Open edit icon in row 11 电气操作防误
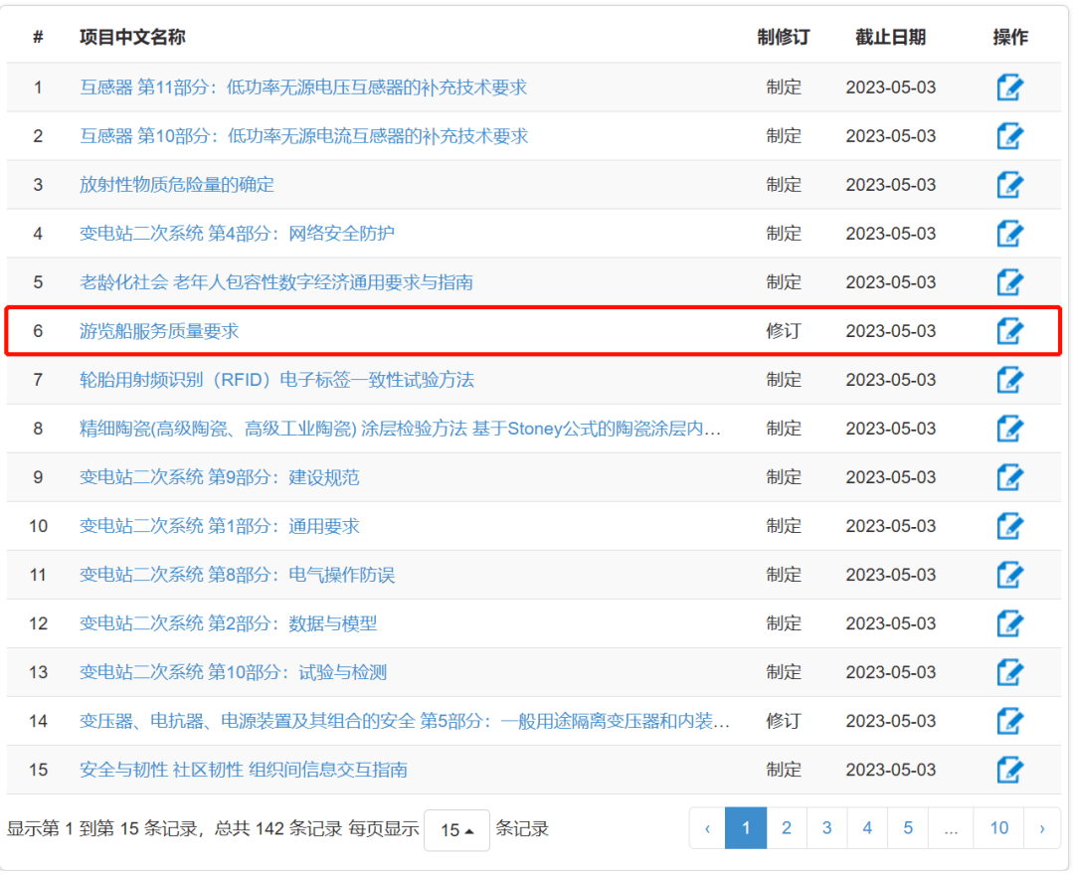This screenshot has height=875, width=1074. click(x=1009, y=575)
